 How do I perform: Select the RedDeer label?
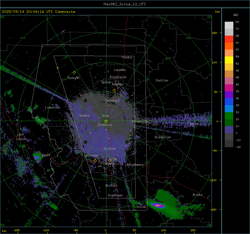coord(118,84)
